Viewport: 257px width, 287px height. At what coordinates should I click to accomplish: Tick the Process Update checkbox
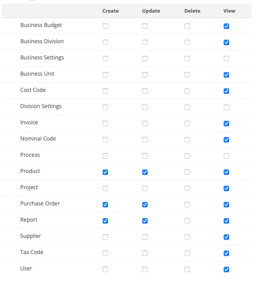click(x=145, y=156)
